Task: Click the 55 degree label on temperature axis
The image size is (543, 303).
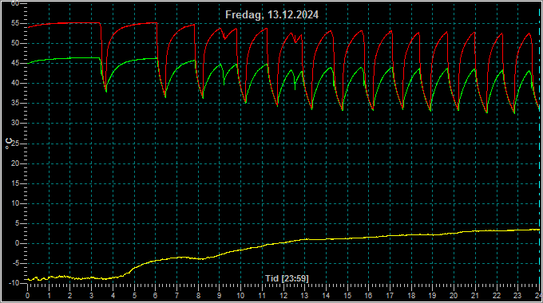Action: [15, 23]
